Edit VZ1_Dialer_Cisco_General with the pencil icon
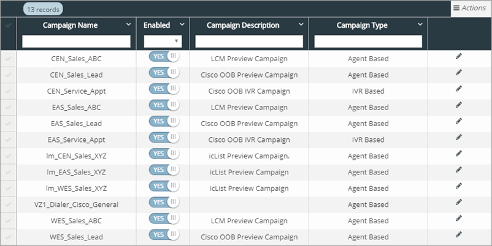This screenshot has height=246, width=492. pyautogui.click(x=458, y=202)
